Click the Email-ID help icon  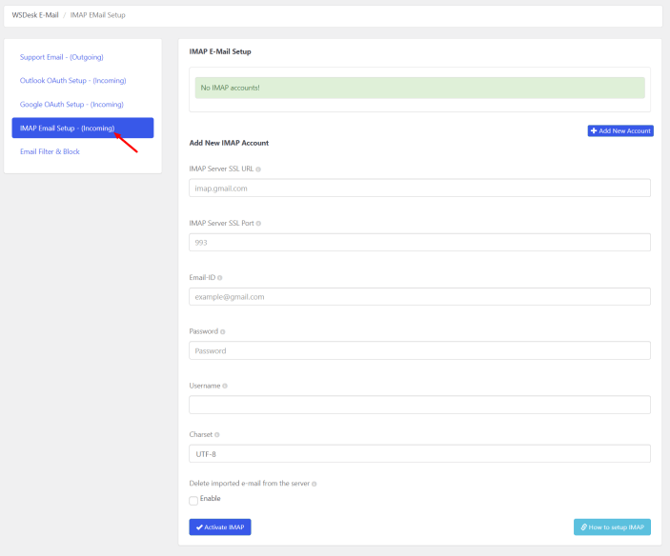pos(219,278)
